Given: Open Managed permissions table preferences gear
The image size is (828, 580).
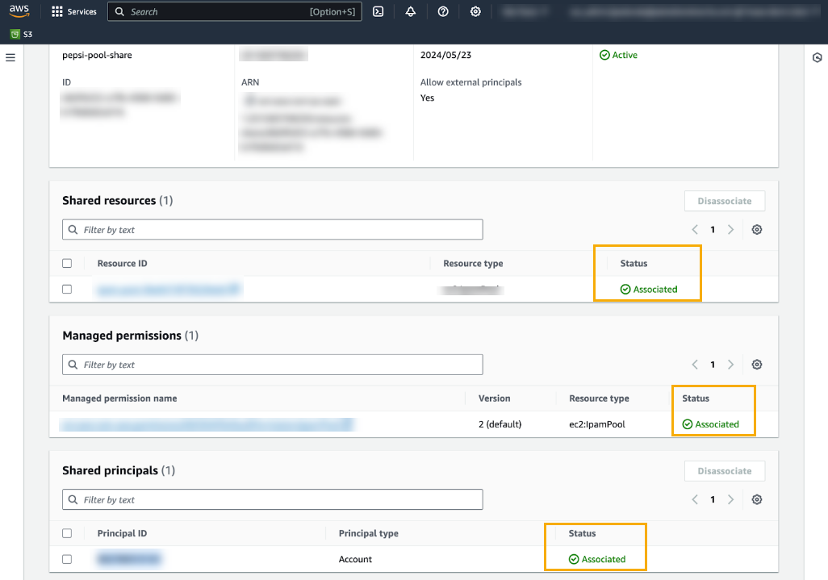Looking at the screenshot, I should coord(756,365).
